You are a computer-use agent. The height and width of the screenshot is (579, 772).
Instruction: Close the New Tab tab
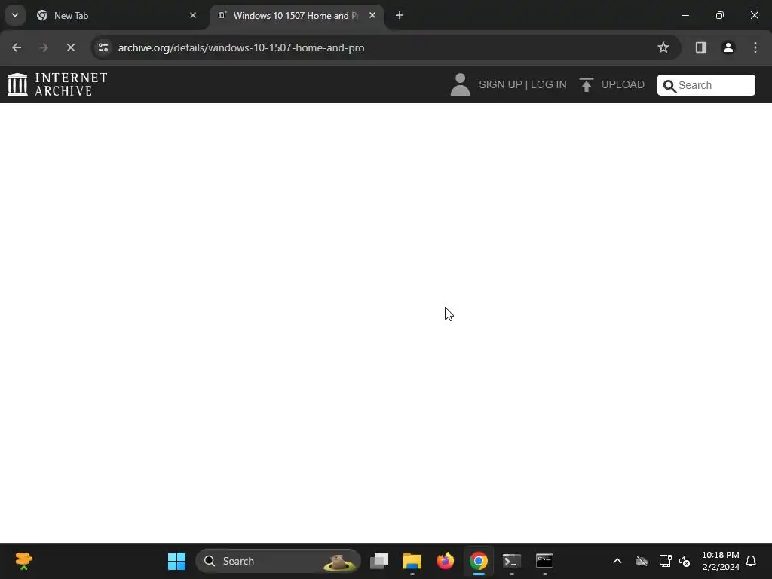tap(192, 15)
